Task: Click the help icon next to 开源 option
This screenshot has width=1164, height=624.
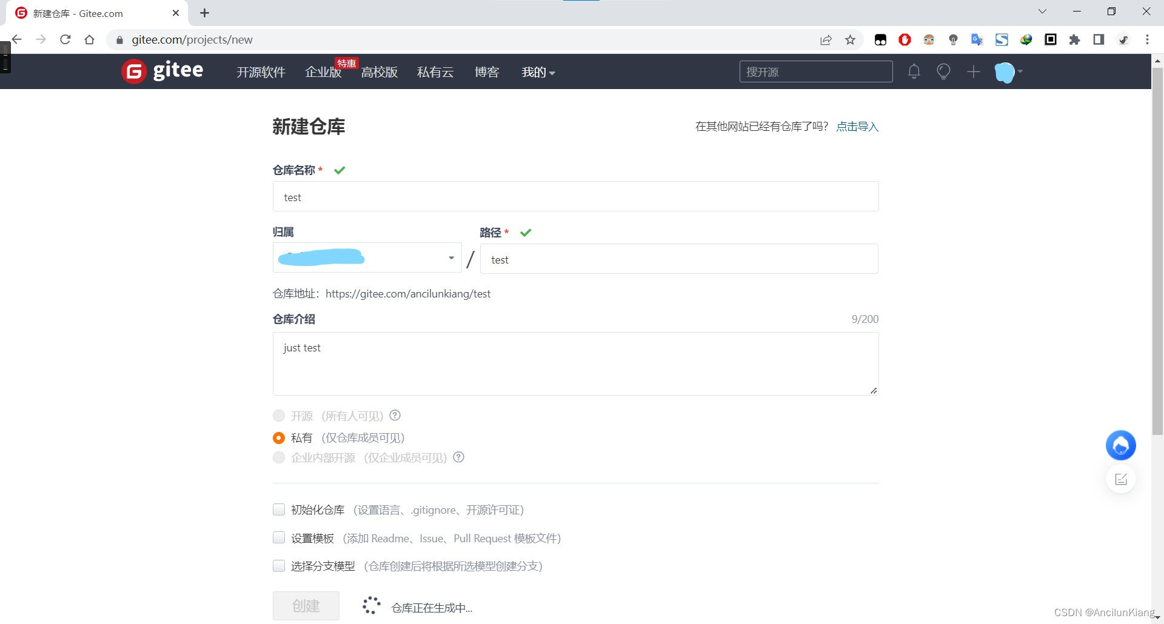Action: (395, 416)
